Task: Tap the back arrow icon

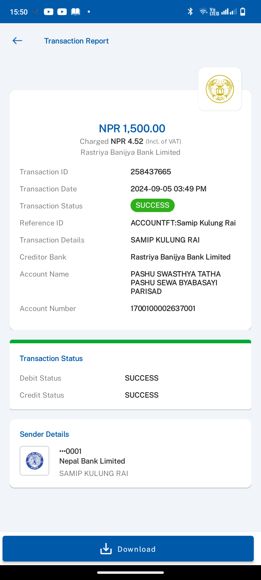Action: click(x=17, y=41)
